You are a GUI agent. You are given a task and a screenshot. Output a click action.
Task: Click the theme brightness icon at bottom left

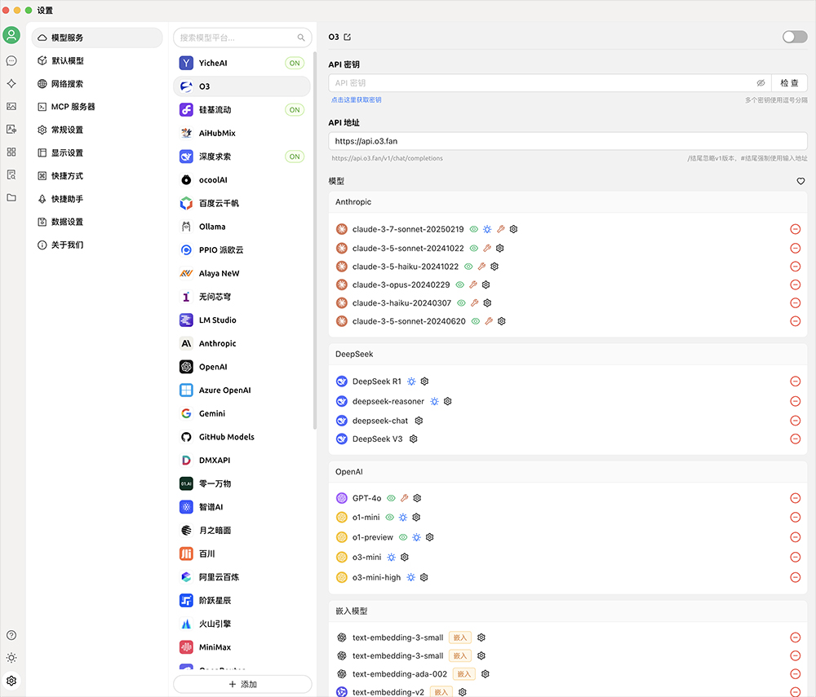pos(11,658)
